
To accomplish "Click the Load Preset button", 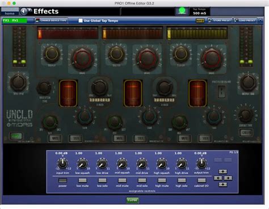I will (x=245, y=20).
